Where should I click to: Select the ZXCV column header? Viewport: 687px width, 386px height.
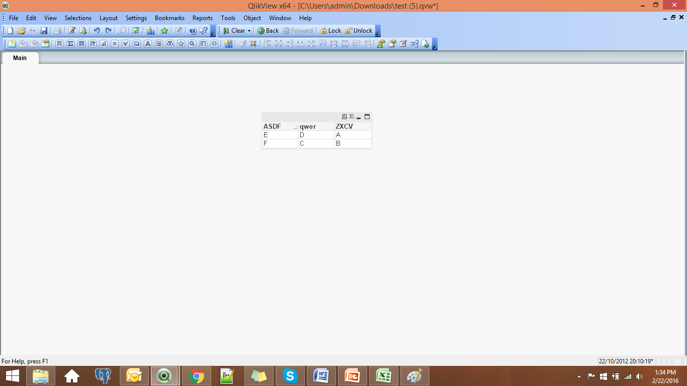click(x=353, y=127)
